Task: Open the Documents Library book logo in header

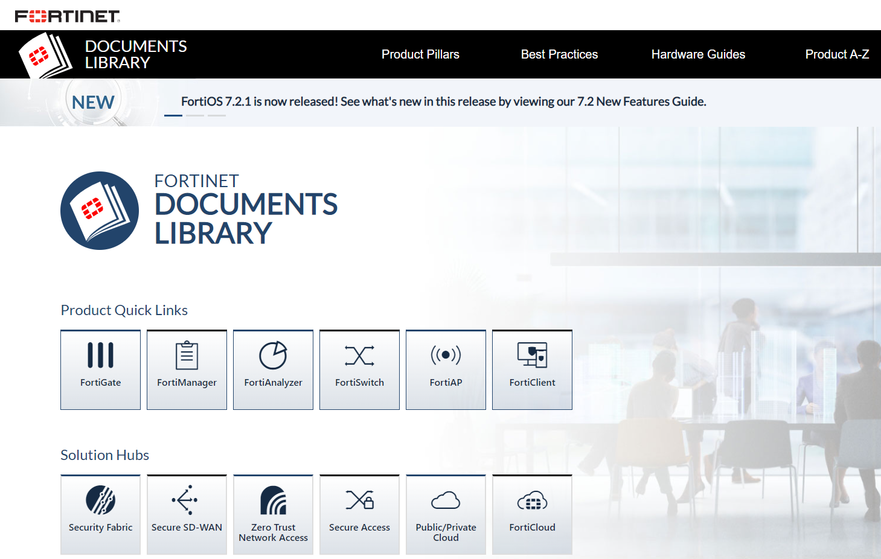Action: (x=45, y=56)
